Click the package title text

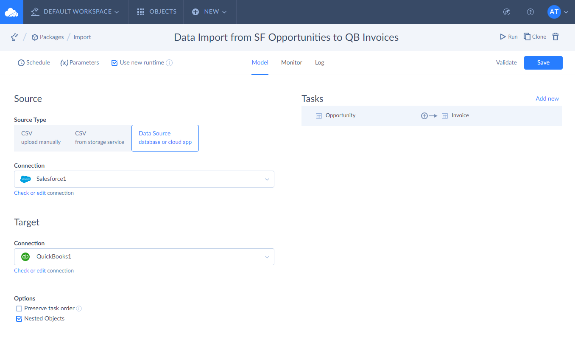pos(286,37)
